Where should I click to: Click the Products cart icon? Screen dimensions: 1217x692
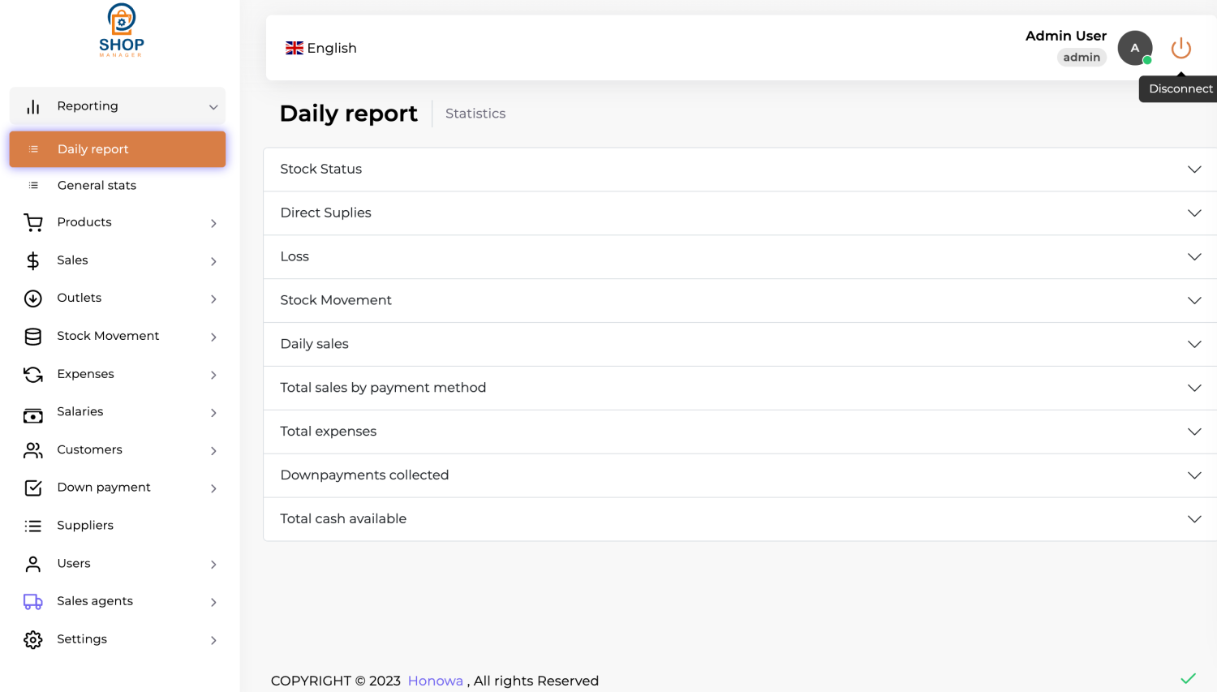click(x=33, y=222)
